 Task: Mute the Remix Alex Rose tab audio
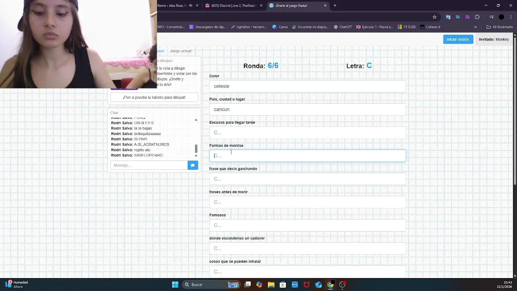[x=191, y=6]
